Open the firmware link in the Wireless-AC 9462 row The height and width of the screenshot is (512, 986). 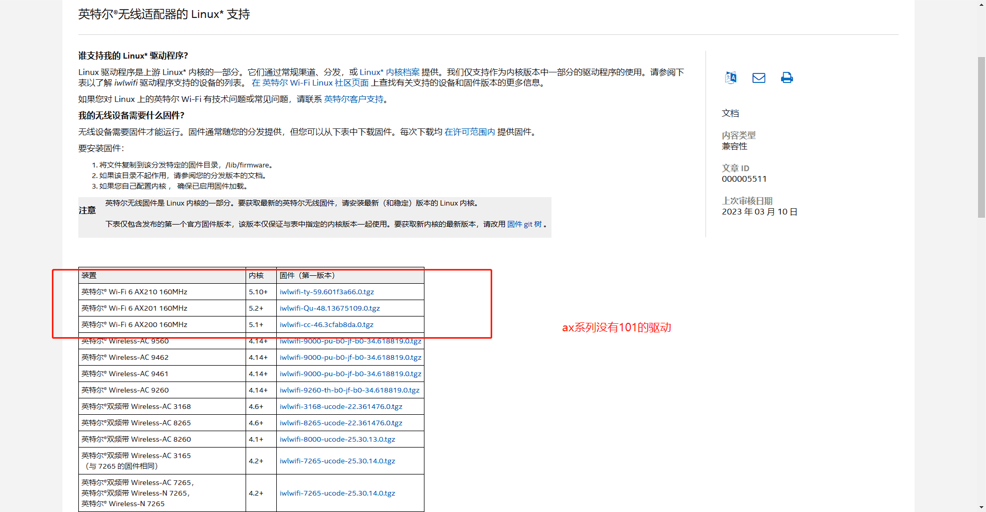point(350,357)
